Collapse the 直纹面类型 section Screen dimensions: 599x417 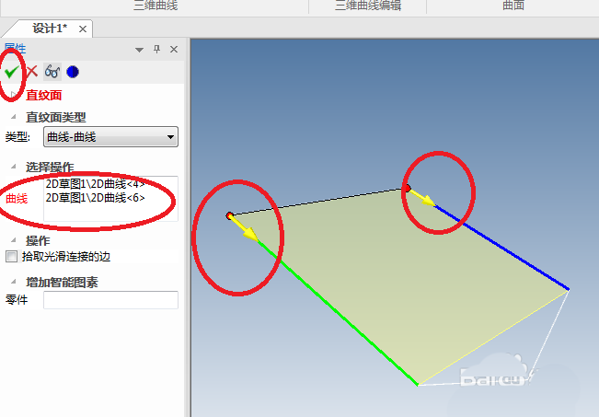14,117
